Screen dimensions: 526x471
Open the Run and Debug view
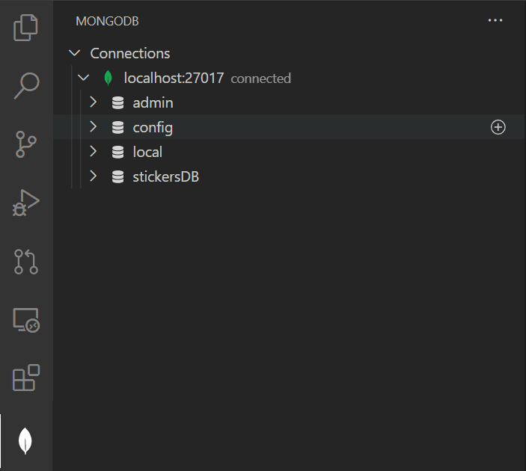click(x=26, y=203)
